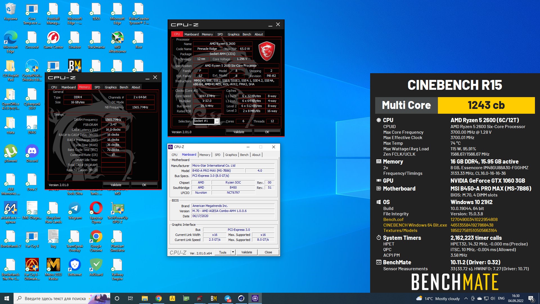This screenshot has height=304, width=540.
Task: Open the taskbar clock and date
Action: coord(516,298)
